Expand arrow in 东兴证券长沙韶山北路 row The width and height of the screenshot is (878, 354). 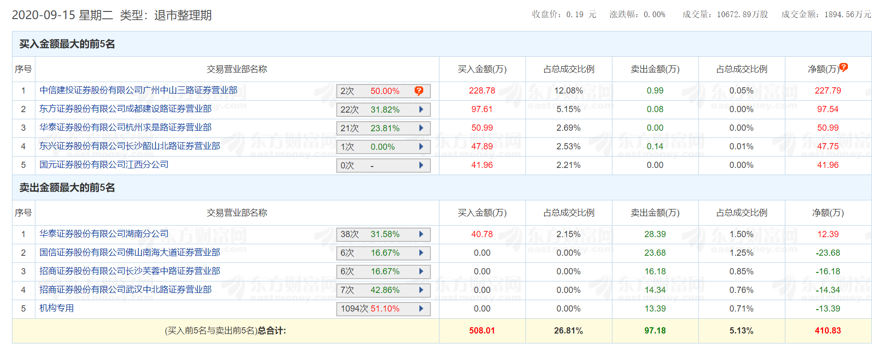421,146
